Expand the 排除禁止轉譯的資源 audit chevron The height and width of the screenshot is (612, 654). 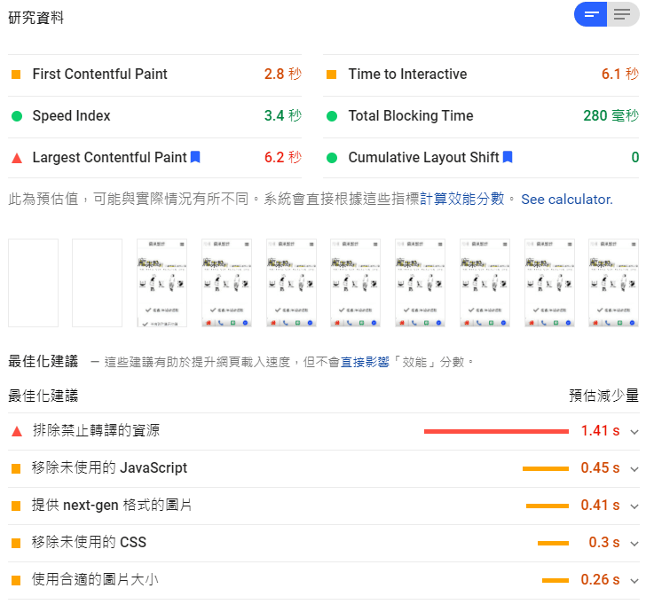pos(634,431)
